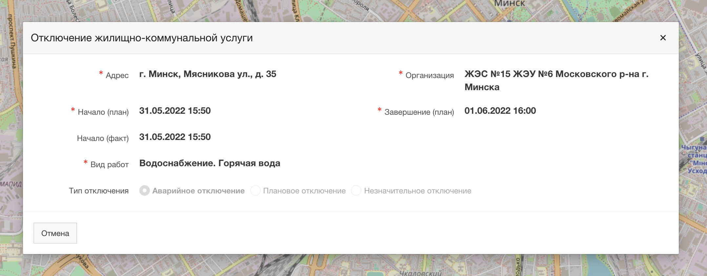
Task: Click the dialog title Отключение жилищно-коммунальной услуги
Action: [142, 38]
